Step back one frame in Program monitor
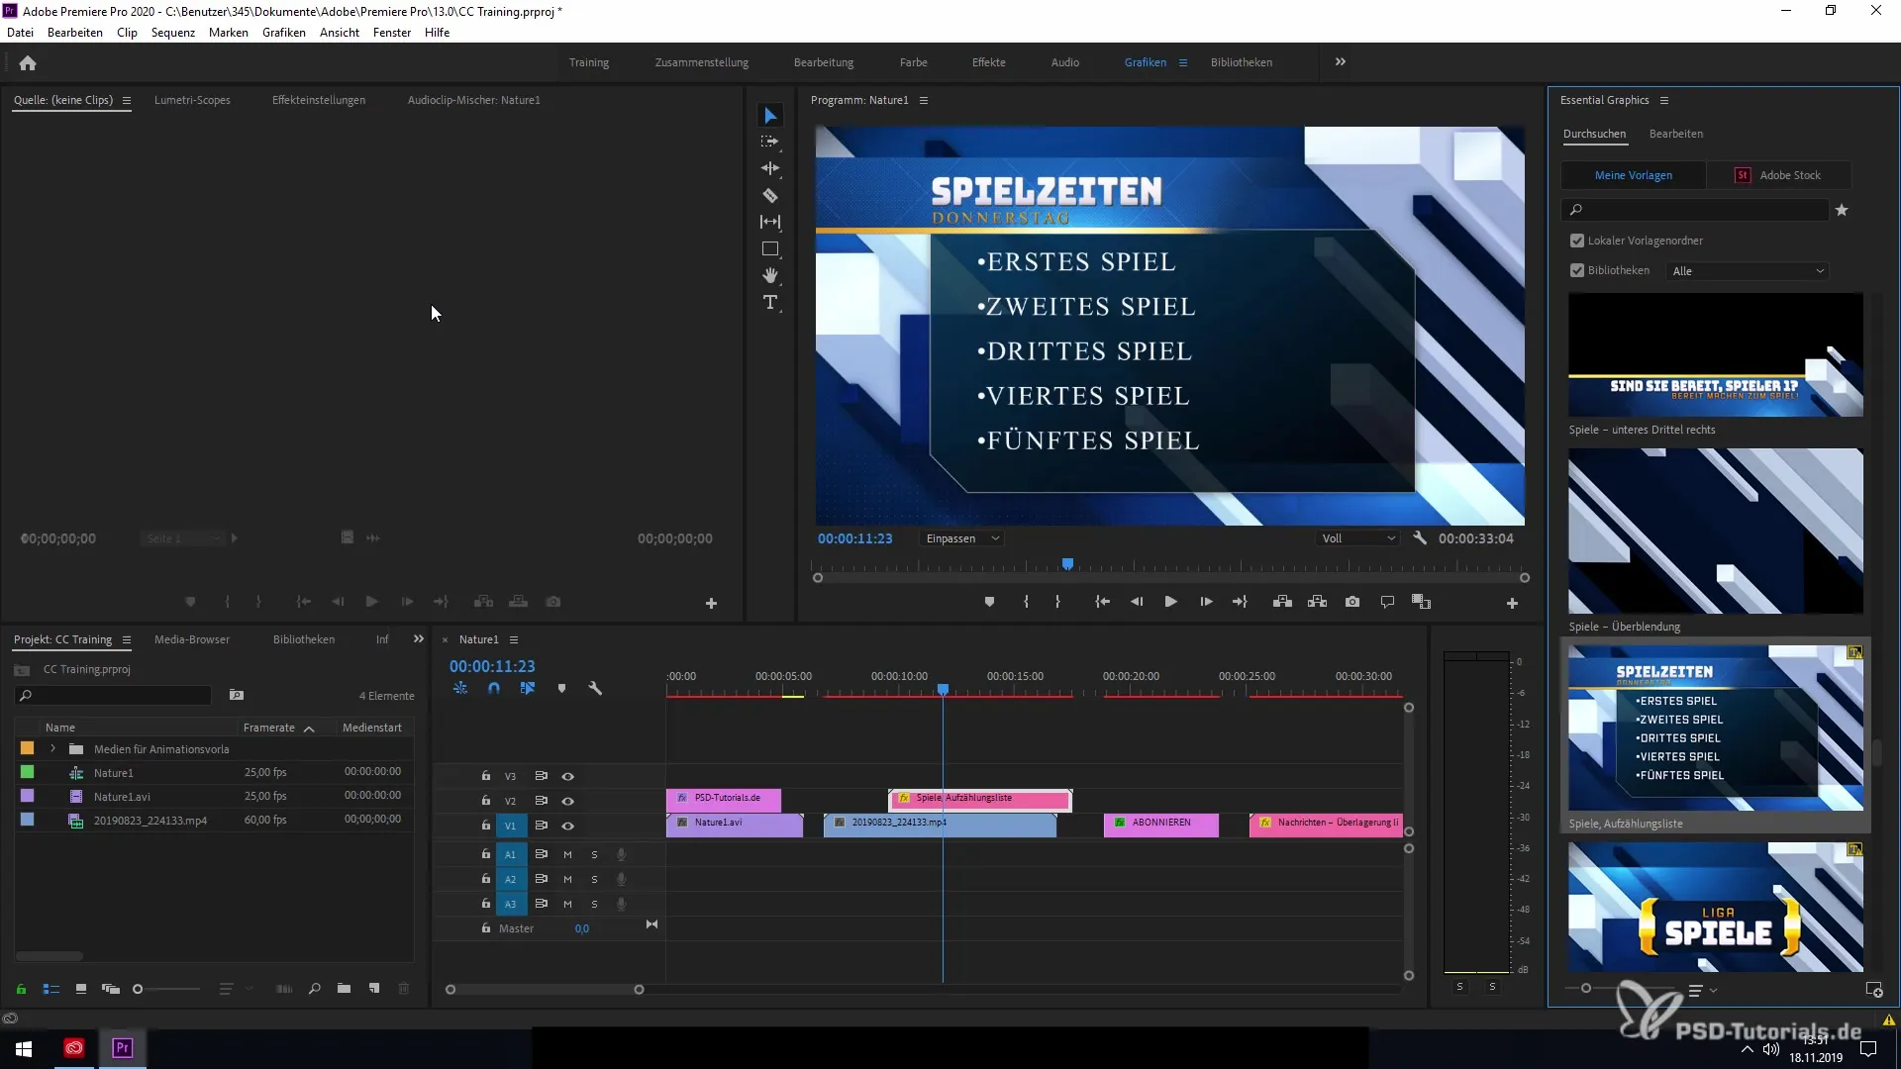 coord(1137,602)
